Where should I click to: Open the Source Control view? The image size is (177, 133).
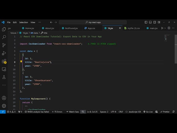(x=4, y=45)
